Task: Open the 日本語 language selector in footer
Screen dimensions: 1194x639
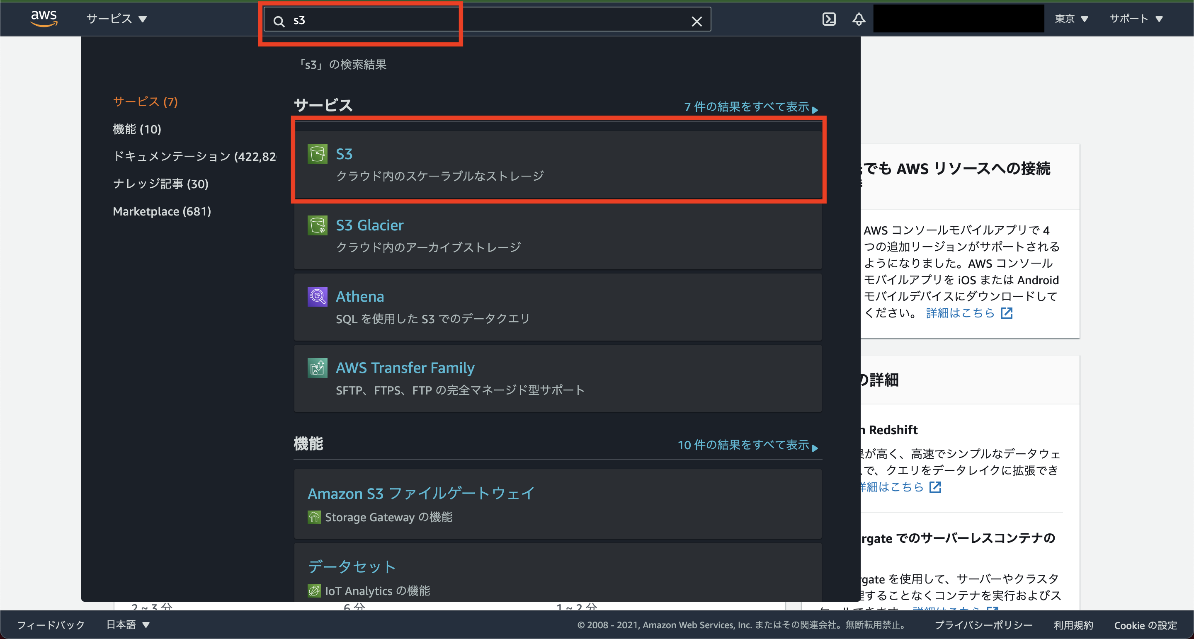Action: point(126,624)
